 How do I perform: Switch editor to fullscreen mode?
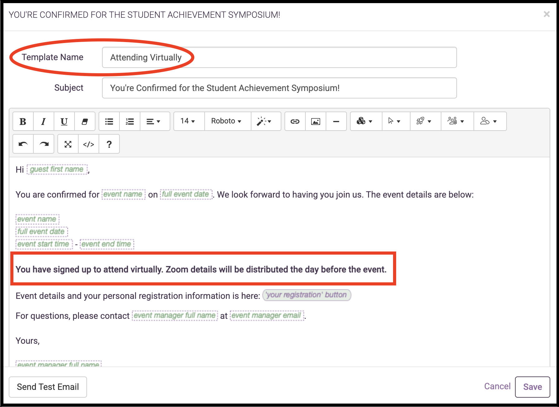68,144
